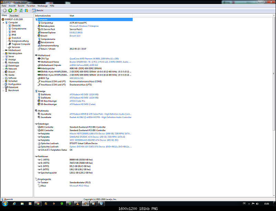Click the green Forward arrow toolbar icon
This screenshot has height=211, width=276.
coord(10,11)
